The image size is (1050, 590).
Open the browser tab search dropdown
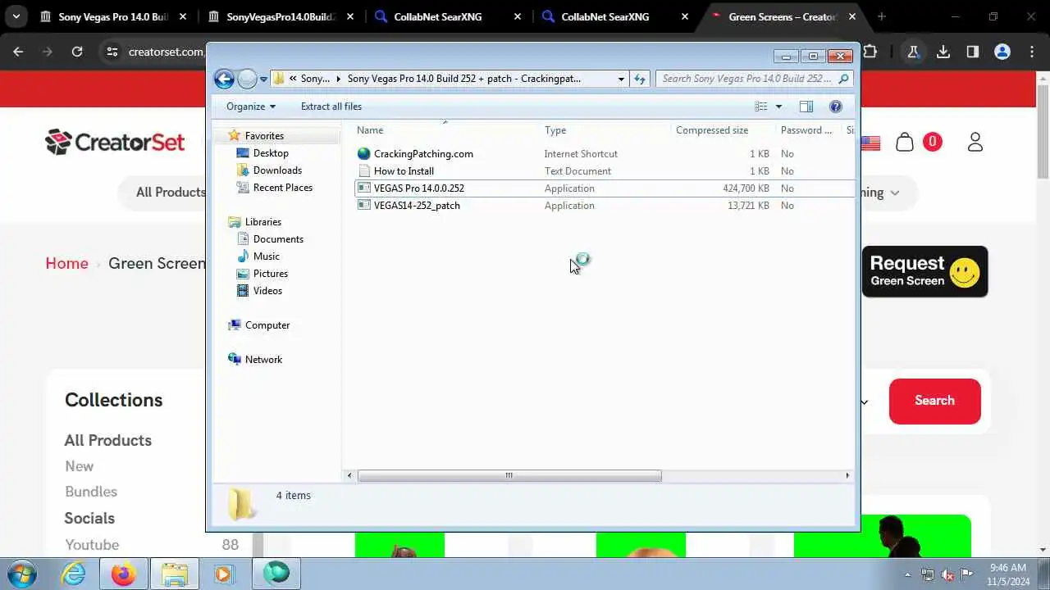[16, 16]
